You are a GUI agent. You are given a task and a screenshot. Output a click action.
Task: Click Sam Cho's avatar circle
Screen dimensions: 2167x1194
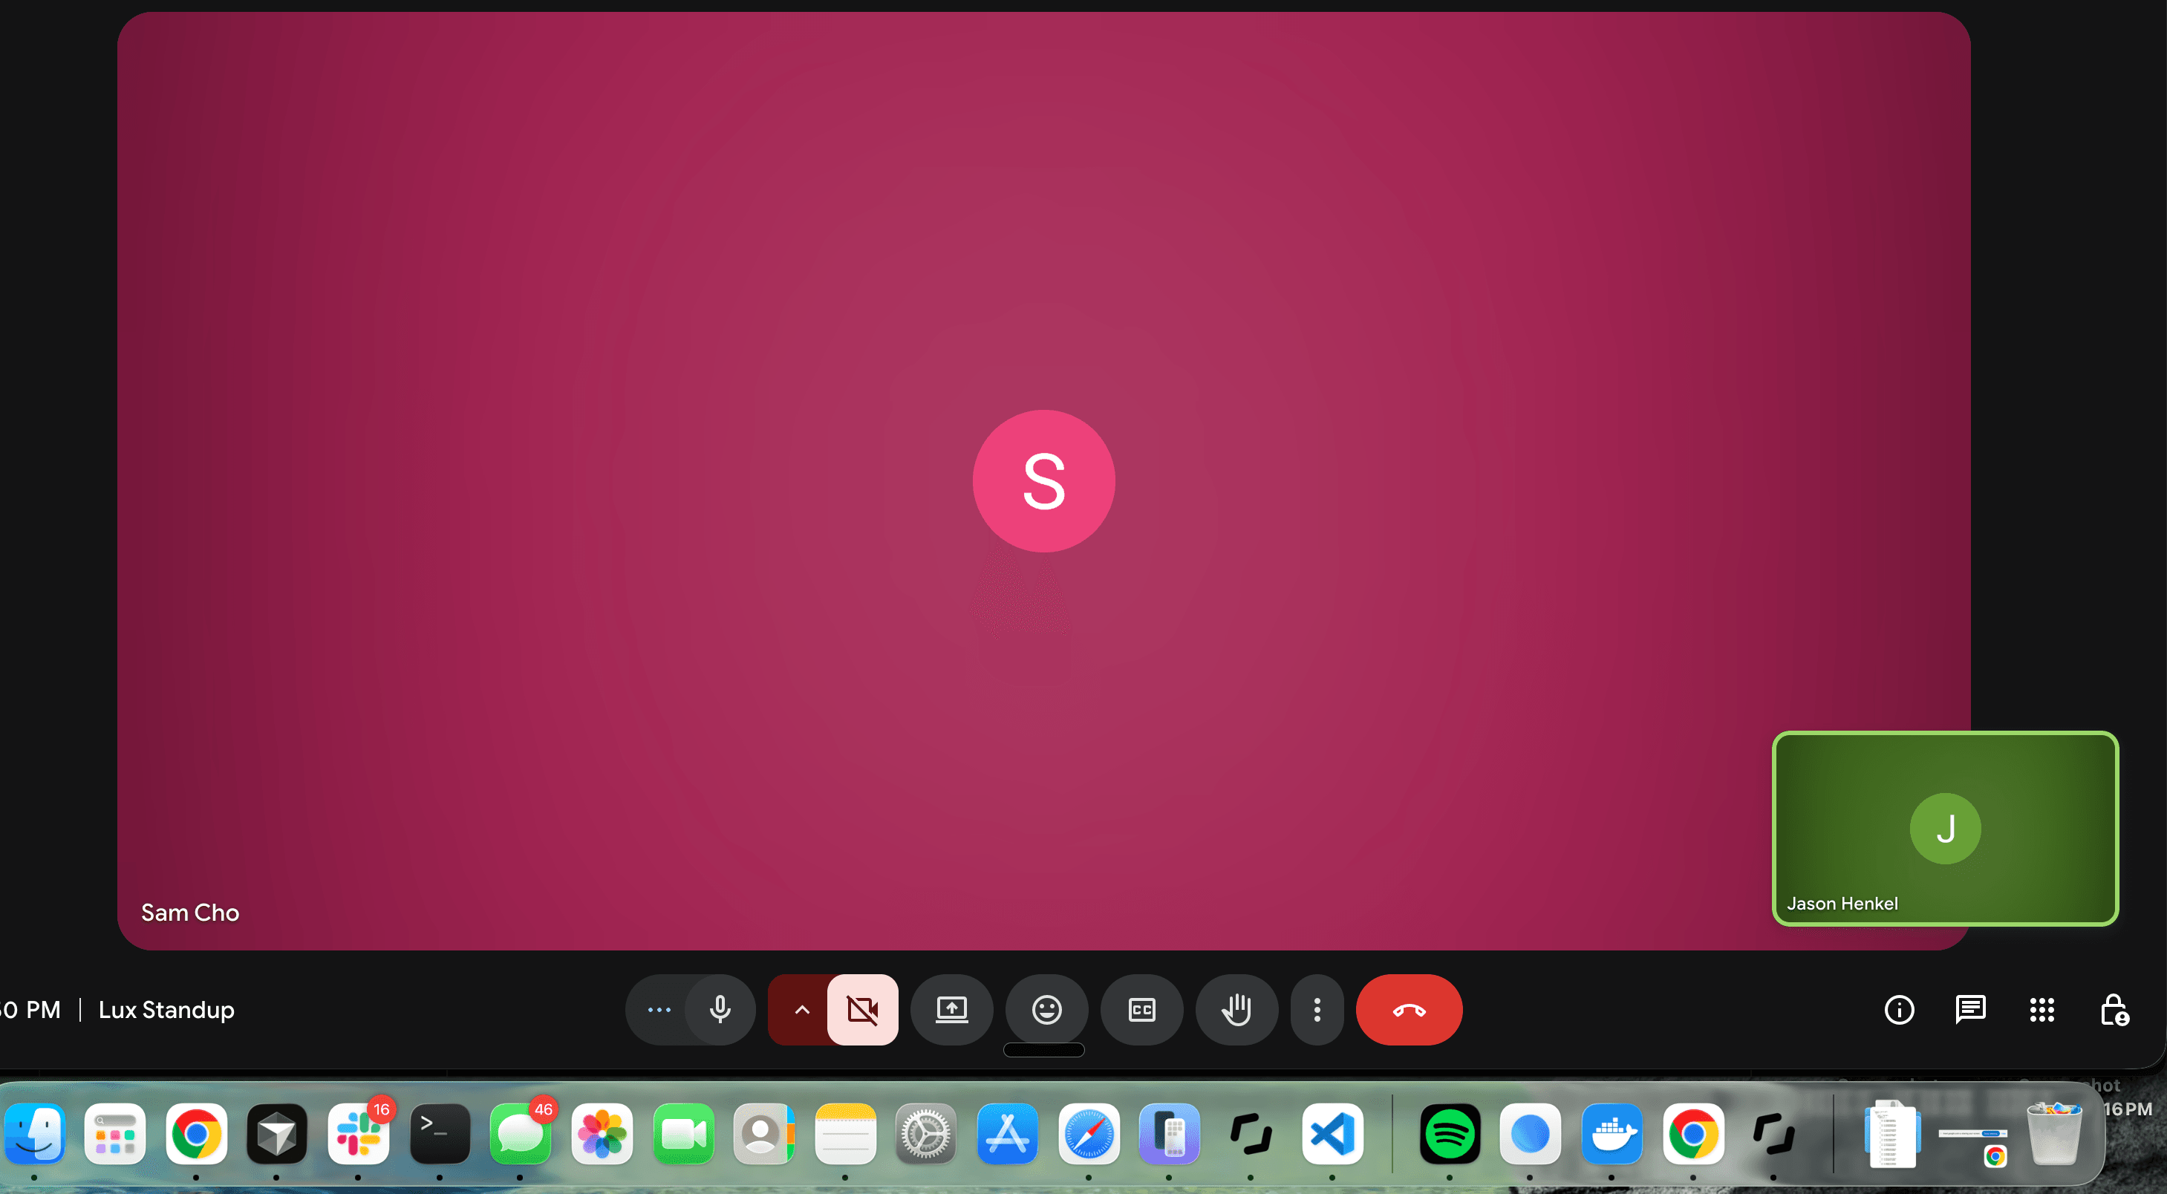pos(1043,481)
